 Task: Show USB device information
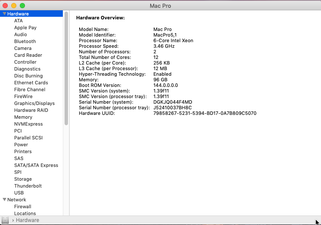[19, 193]
